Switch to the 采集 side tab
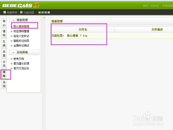This screenshot has height=130, width=173. (x=4, y=53)
